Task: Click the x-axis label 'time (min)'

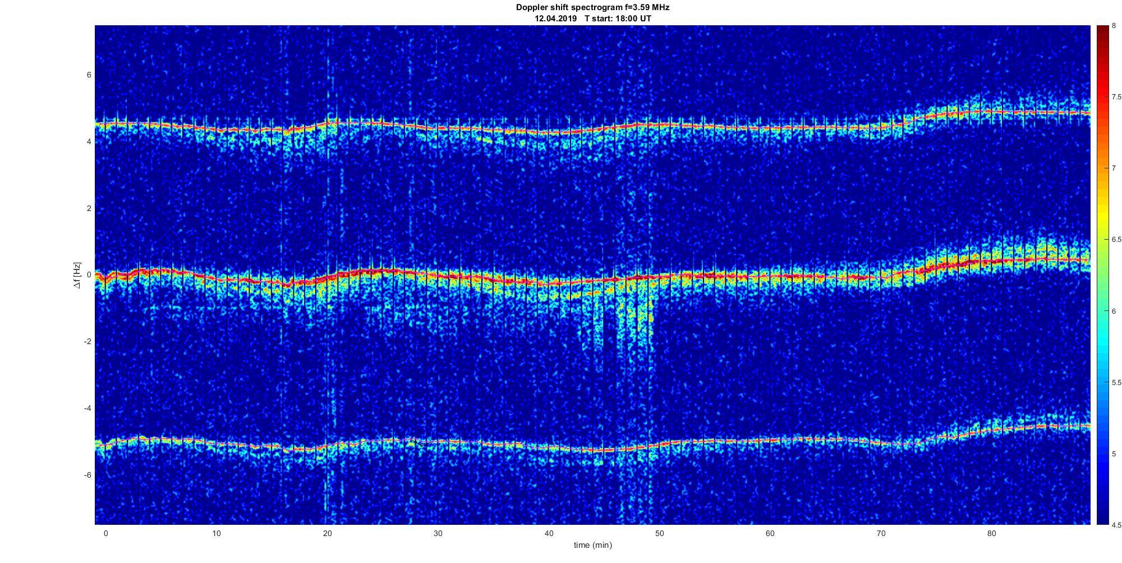Action: click(x=592, y=545)
